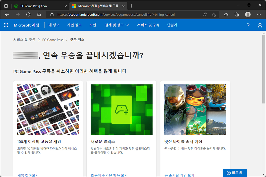
Task: Click the scrollbar down arrow
Action: click(263, 174)
